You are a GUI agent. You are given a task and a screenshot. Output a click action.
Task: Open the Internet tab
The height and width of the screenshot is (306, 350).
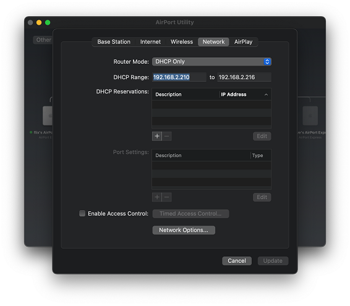(150, 42)
